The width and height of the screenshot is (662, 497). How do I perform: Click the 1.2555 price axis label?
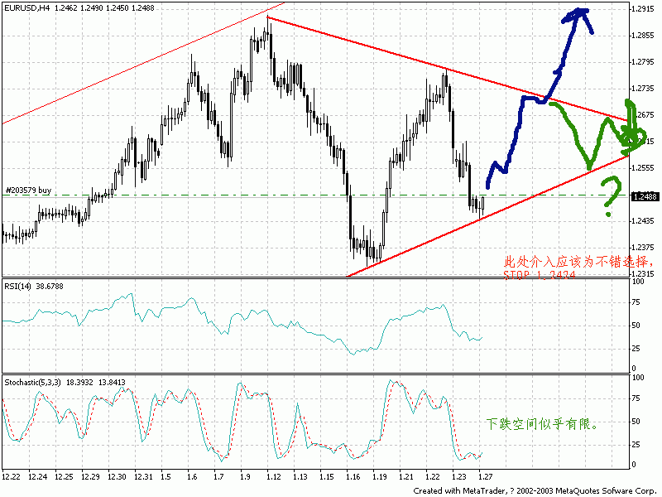(x=643, y=168)
